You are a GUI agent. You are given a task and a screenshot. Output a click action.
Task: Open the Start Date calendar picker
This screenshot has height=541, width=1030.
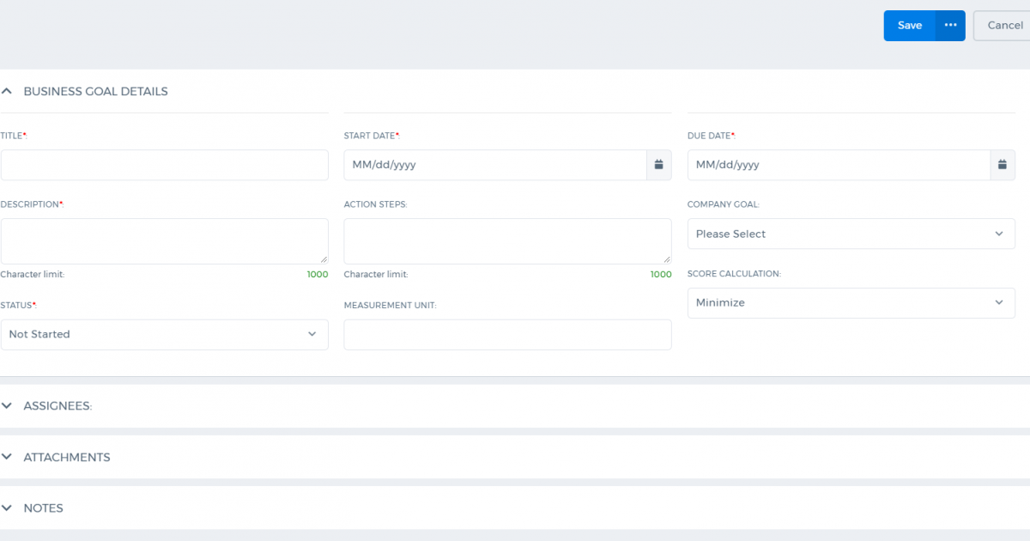659,165
